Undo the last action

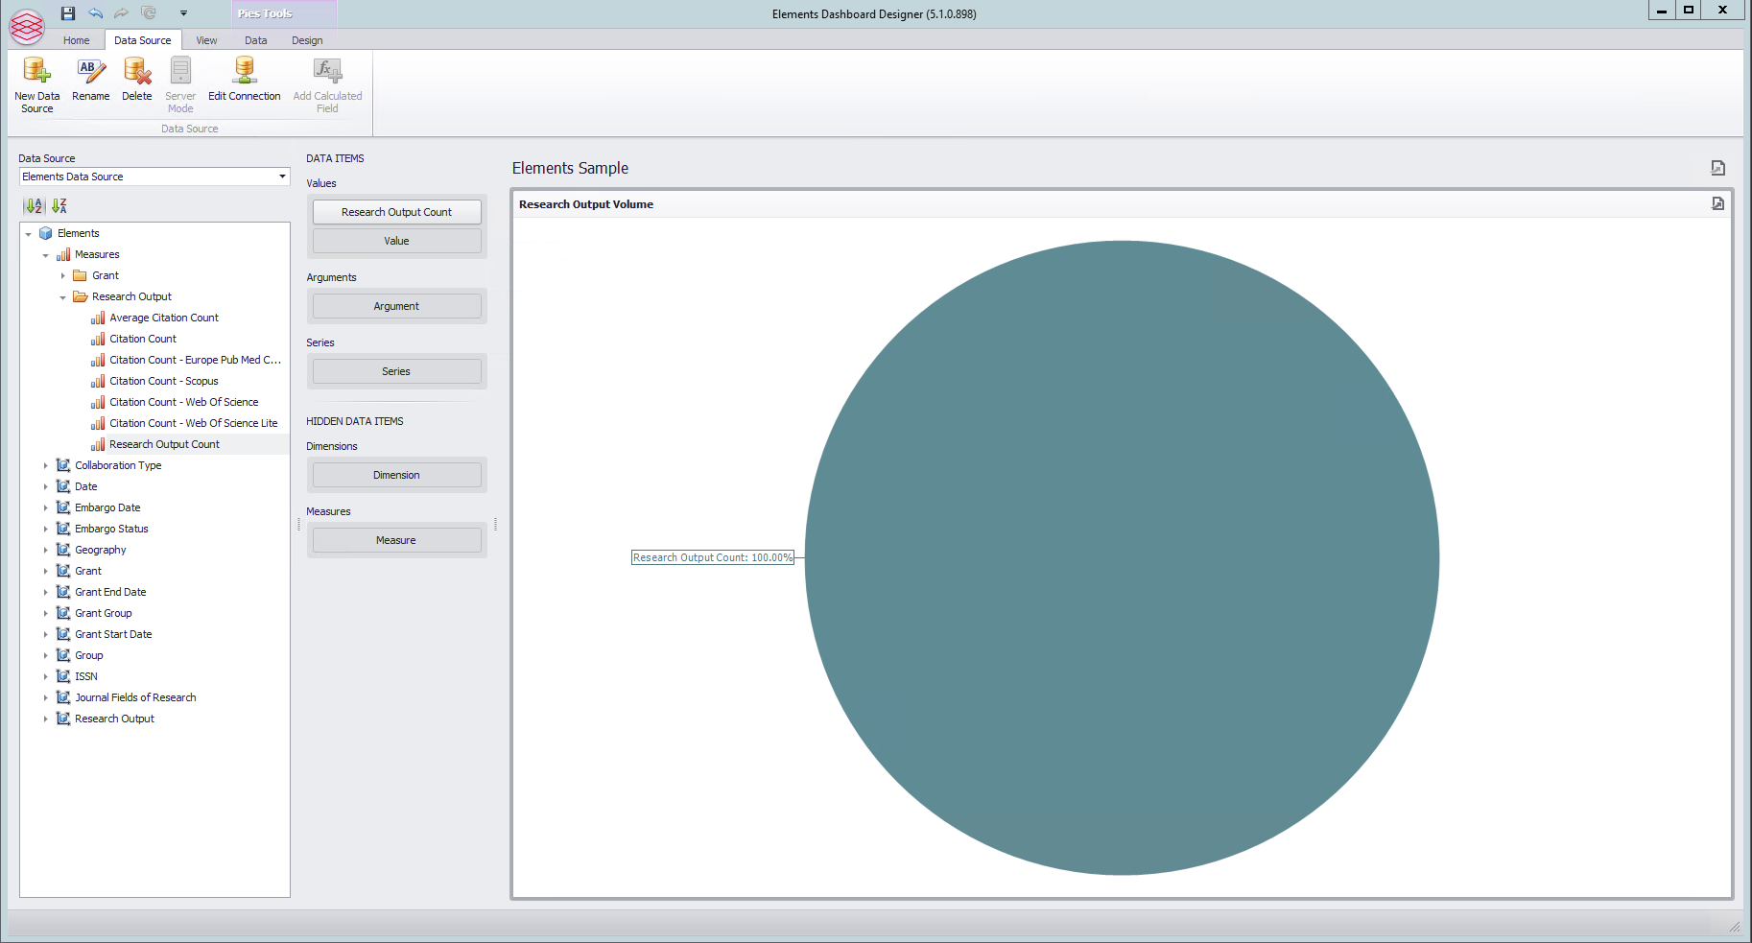click(95, 13)
